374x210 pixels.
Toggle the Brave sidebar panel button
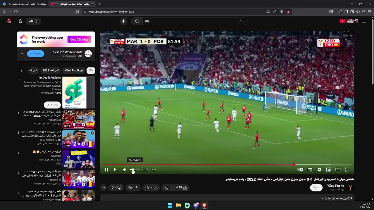(x=346, y=12)
